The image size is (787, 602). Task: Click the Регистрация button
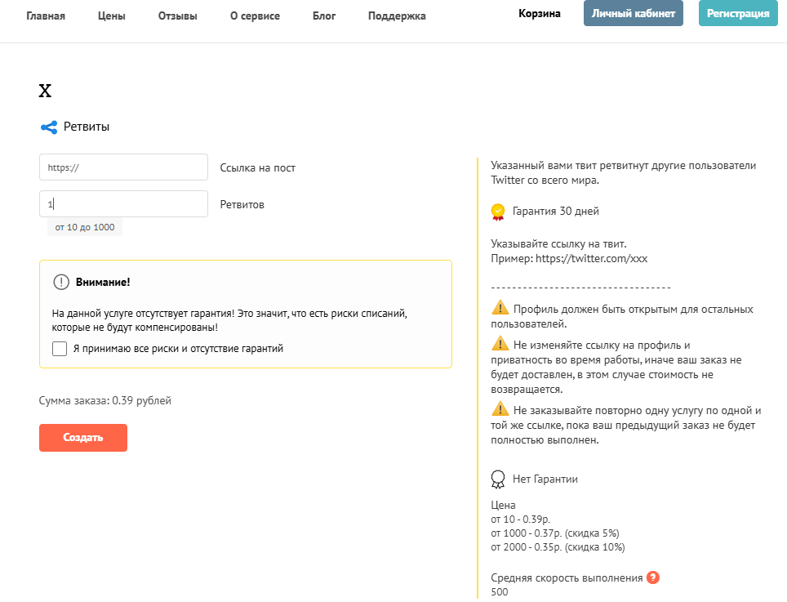(738, 14)
